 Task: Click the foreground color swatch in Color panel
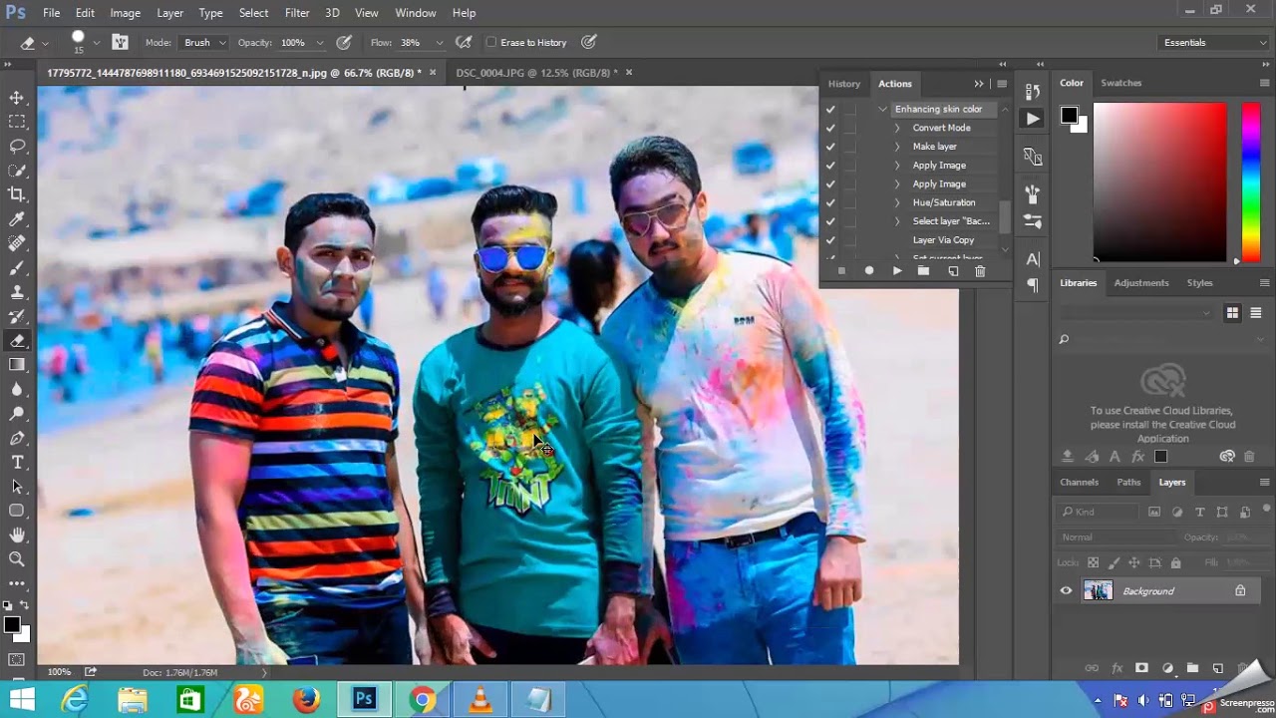coord(1069,115)
